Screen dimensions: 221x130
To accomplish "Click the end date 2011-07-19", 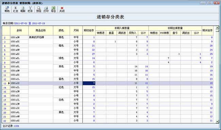I will pos(38,23).
